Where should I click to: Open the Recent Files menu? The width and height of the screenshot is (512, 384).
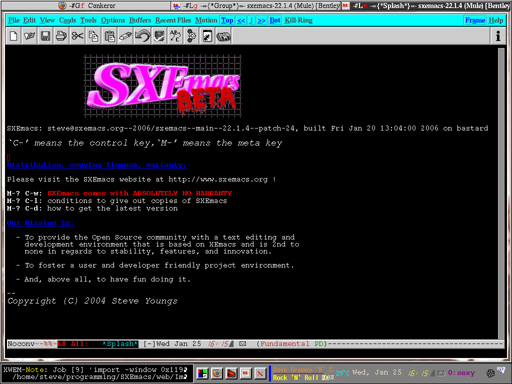[173, 20]
